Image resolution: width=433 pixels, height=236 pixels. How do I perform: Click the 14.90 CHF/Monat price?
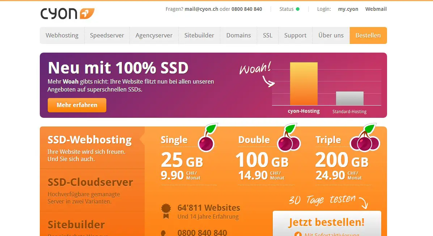(261, 175)
